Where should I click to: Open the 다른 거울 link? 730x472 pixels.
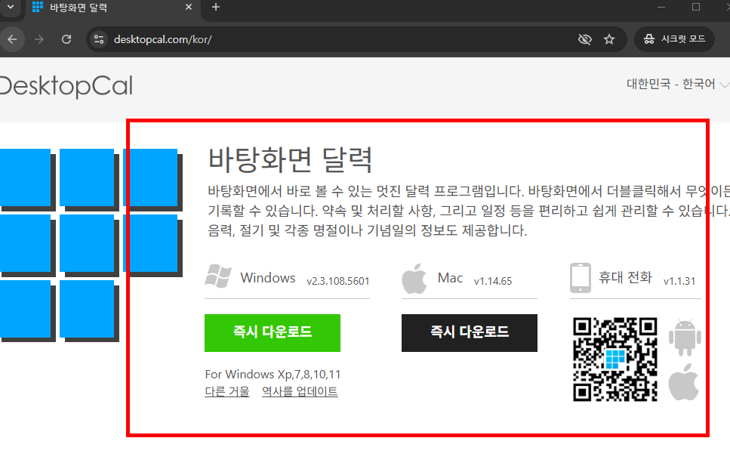[226, 391]
